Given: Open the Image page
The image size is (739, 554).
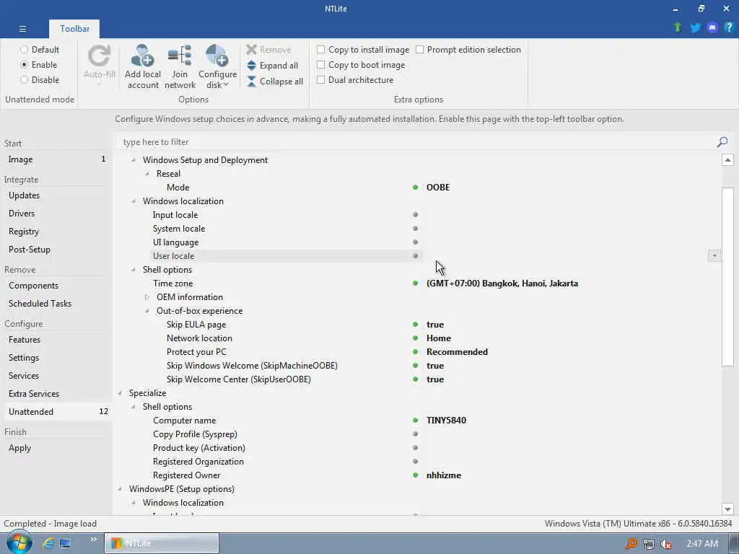Looking at the screenshot, I should click(56, 159).
